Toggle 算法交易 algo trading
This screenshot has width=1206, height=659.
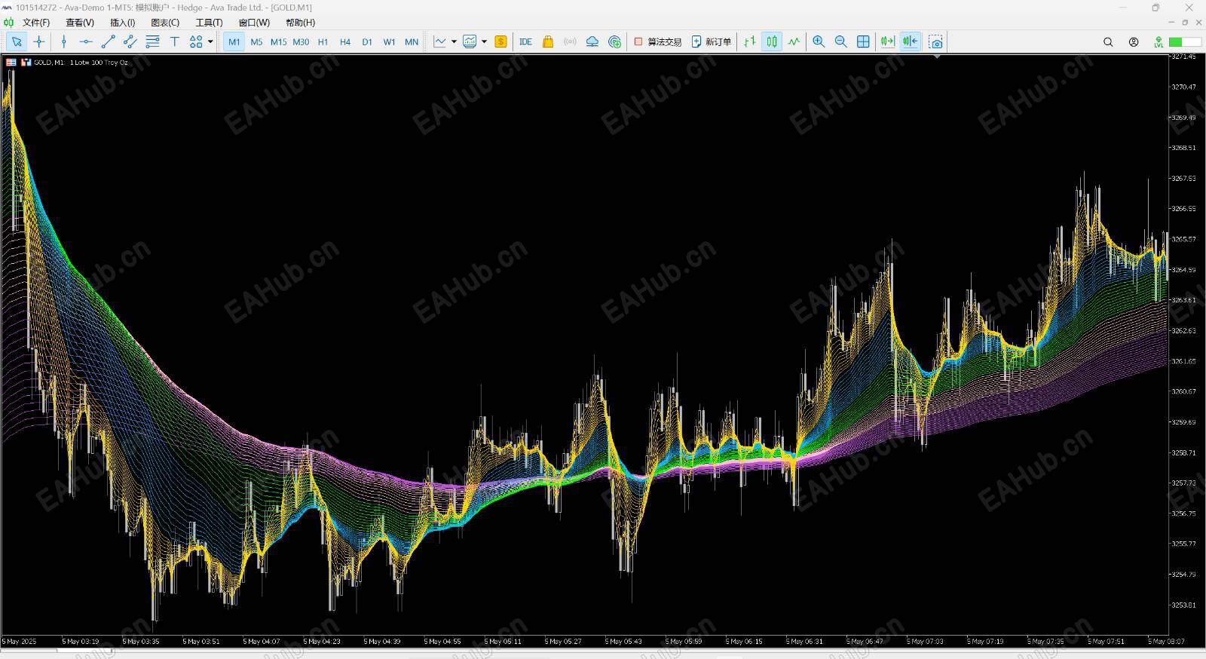[x=658, y=42]
